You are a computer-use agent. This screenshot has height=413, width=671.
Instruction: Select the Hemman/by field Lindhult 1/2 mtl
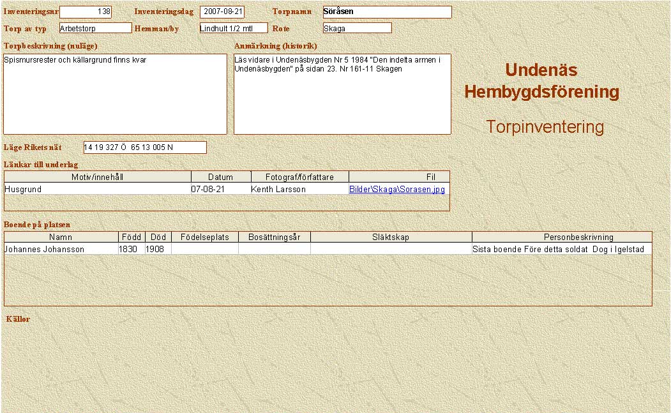(x=233, y=28)
